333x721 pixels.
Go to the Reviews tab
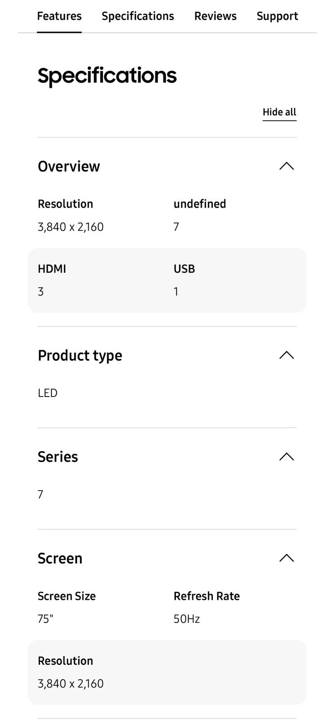point(215,16)
